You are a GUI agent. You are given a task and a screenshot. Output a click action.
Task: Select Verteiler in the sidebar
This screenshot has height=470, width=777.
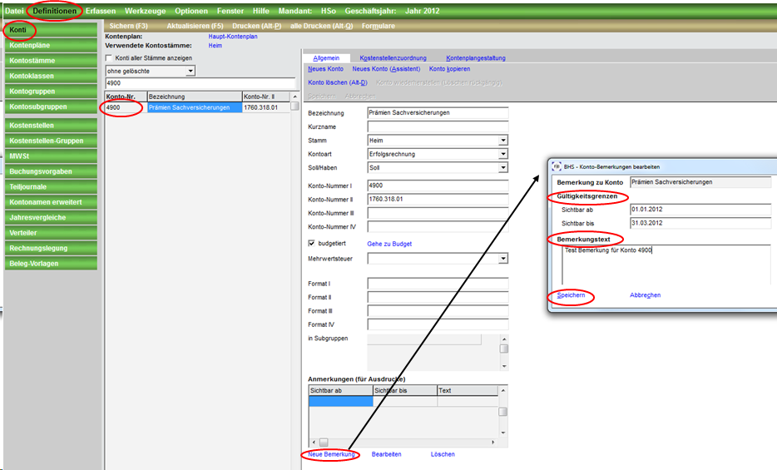(x=51, y=233)
